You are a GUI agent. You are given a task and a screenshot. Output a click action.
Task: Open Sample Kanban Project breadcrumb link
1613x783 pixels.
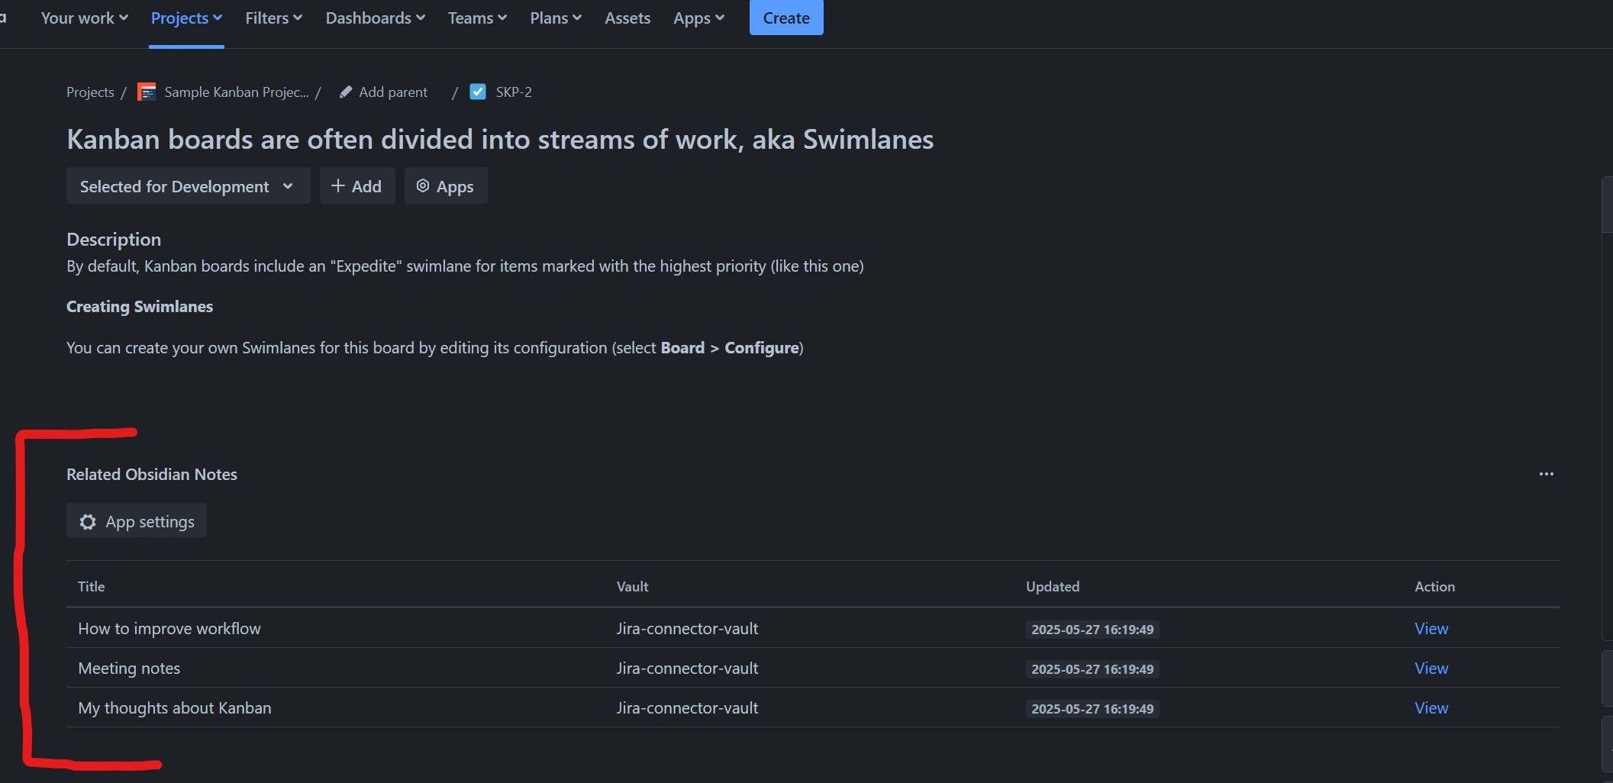(237, 92)
